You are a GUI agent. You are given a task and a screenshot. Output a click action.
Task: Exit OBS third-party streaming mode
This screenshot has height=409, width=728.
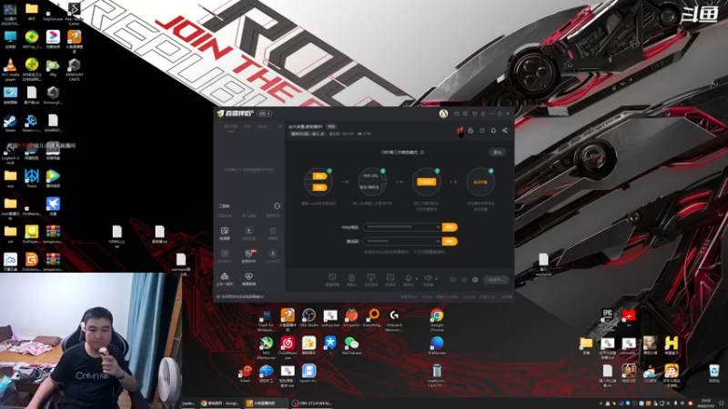tap(497, 152)
